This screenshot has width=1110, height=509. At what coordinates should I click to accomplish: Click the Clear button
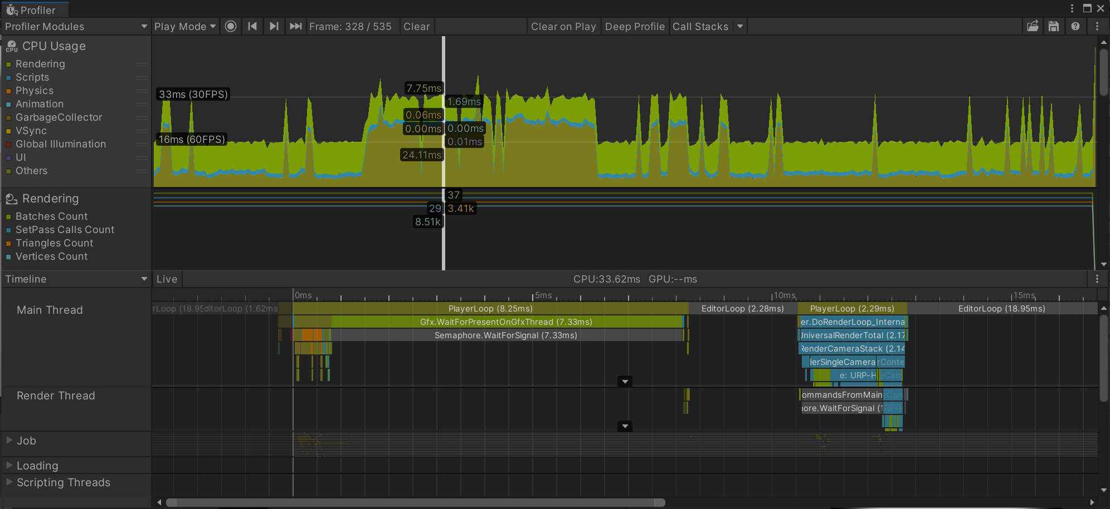pyautogui.click(x=416, y=26)
